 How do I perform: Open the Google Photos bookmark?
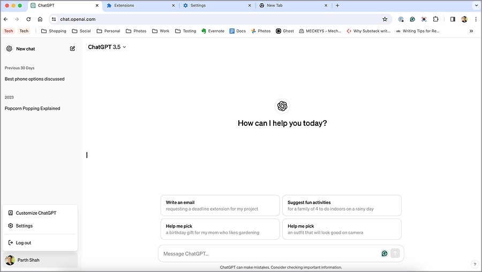pyautogui.click(x=261, y=31)
